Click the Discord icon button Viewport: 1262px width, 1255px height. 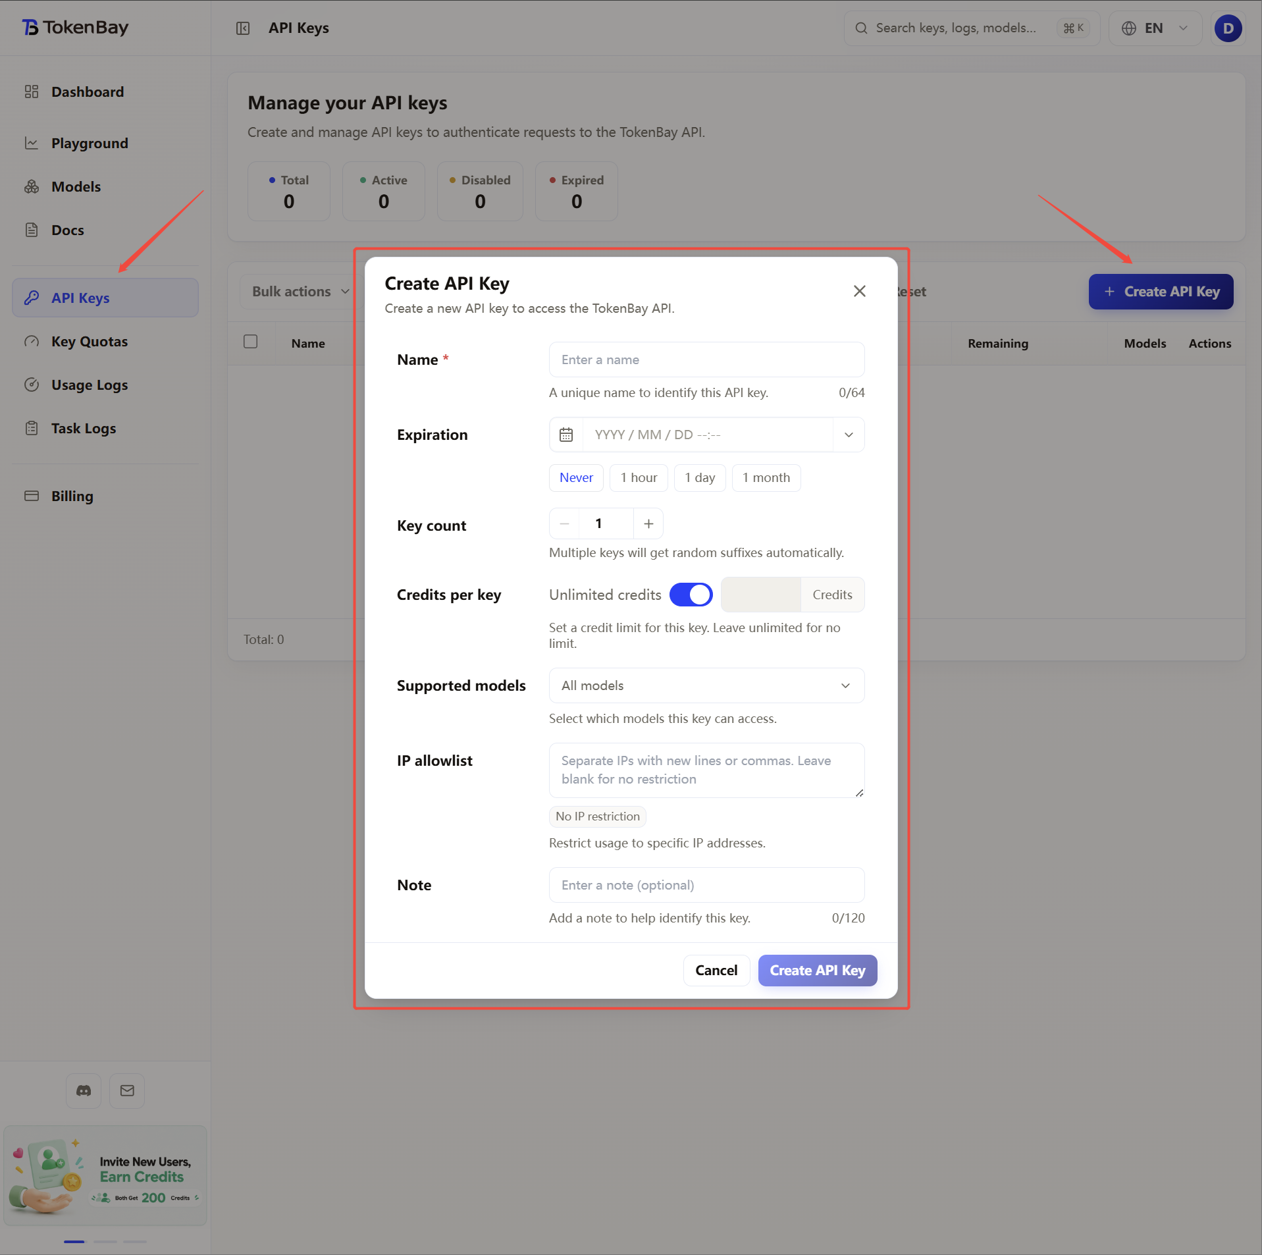click(84, 1090)
